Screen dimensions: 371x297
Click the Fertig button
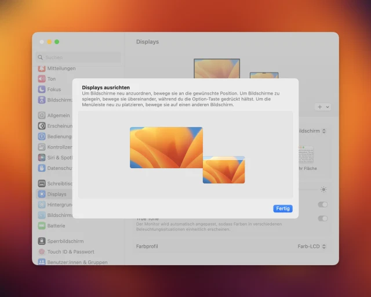(283, 208)
